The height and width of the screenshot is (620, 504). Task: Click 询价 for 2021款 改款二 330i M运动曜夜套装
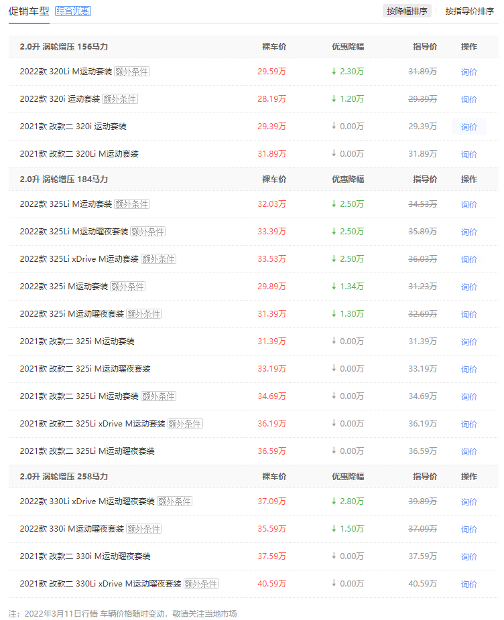pos(469,557)
